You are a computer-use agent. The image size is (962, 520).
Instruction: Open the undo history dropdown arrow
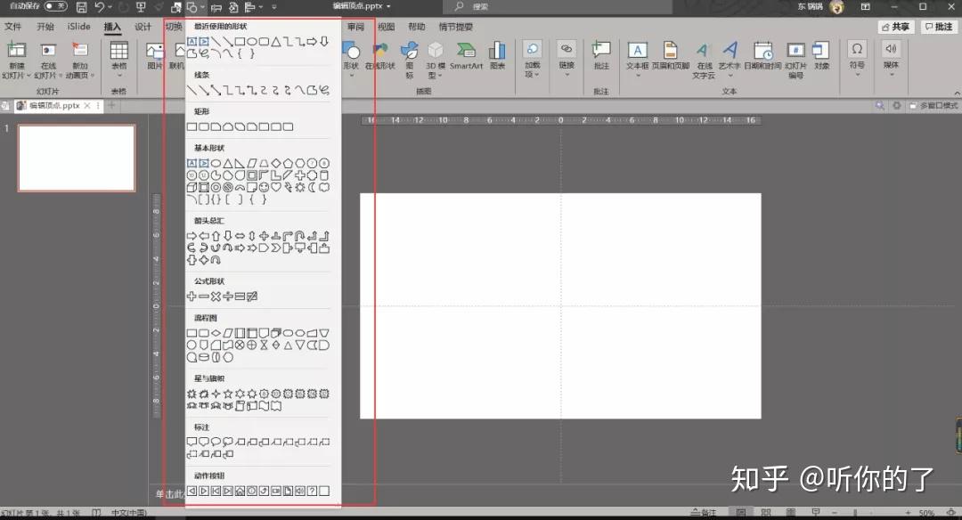pyautogui.click(x=110, y=7)
